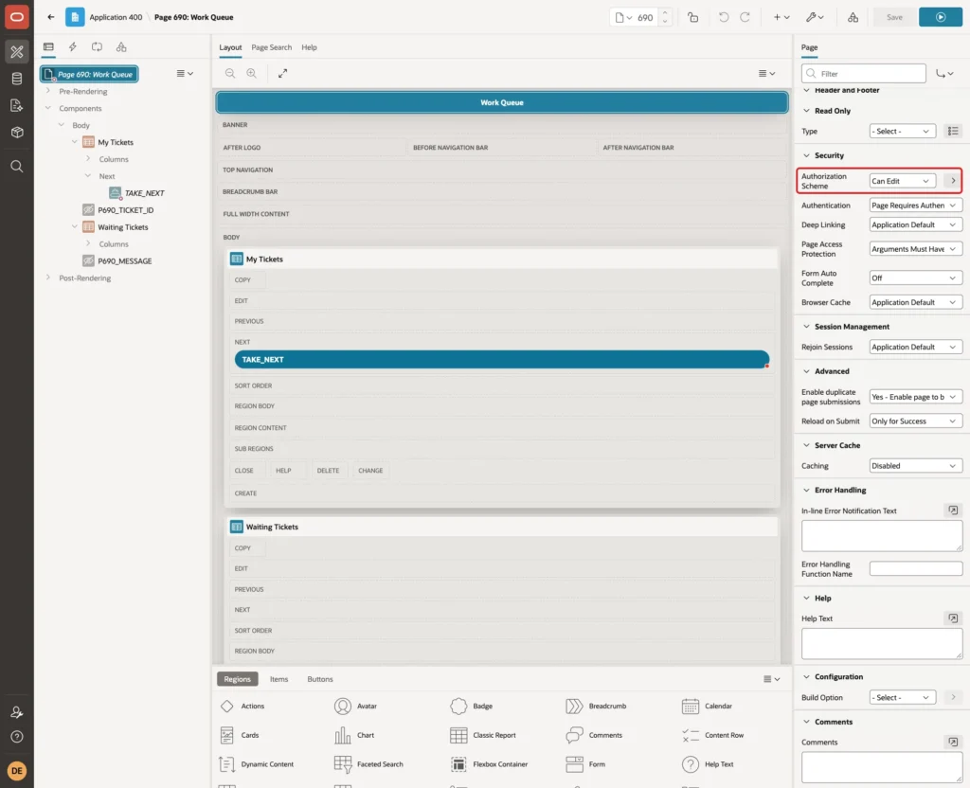Open the Utilities wrench menu
This screenshot has height=788, width=970.
tap(815, 17)
